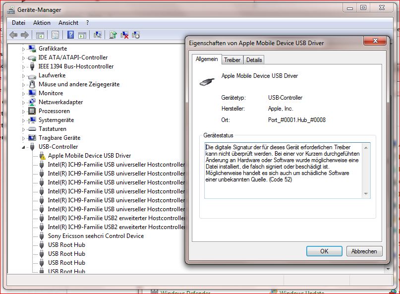400x294 pixels.
Task: Close the Apple Mobile Device properties dialog
Action: click(x=375, y=41)
